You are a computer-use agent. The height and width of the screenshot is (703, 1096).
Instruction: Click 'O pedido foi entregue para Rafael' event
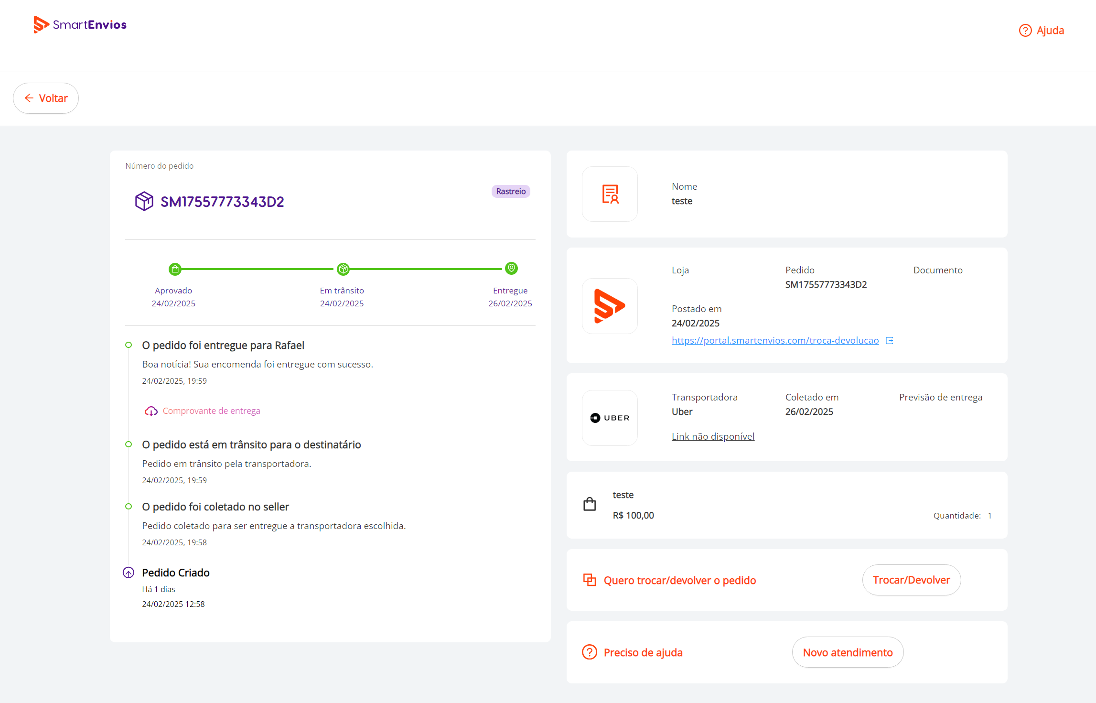(x=223, y=345)
